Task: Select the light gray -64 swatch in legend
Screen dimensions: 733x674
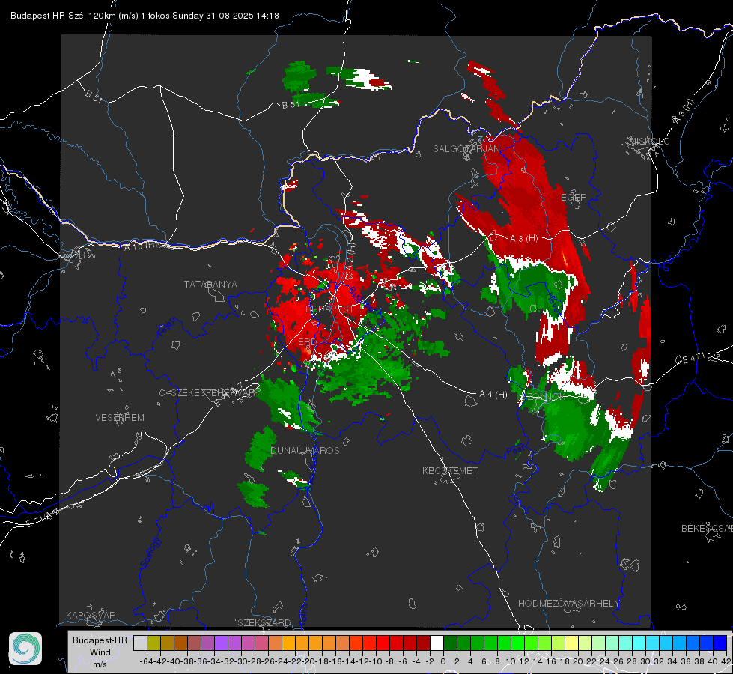Action: pos(140,643)
